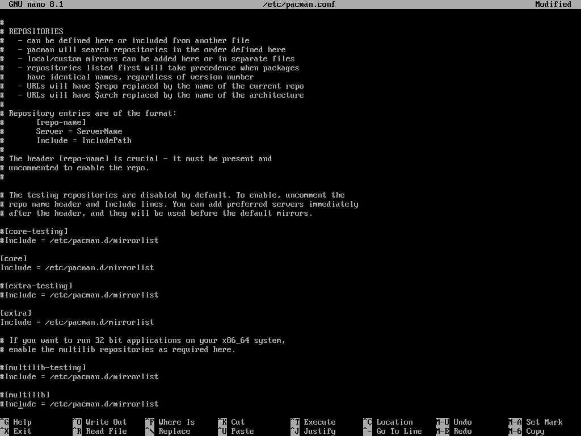
Task: Click the #Include line under #[multilib]
Action: coord(79,404)
